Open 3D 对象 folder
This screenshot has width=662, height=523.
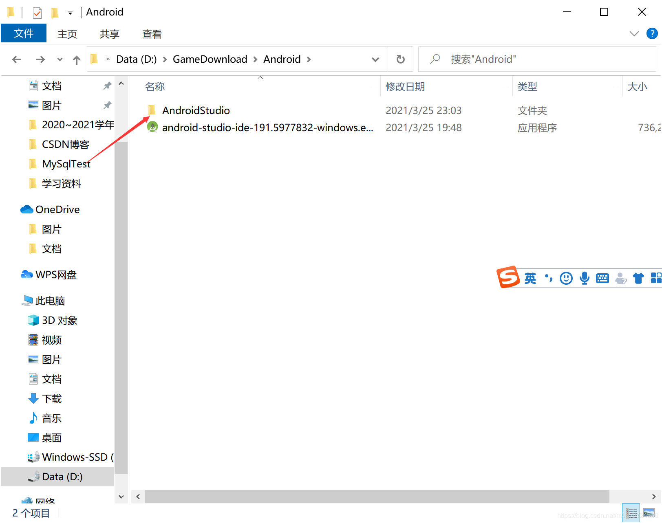[x=60, y=320]
